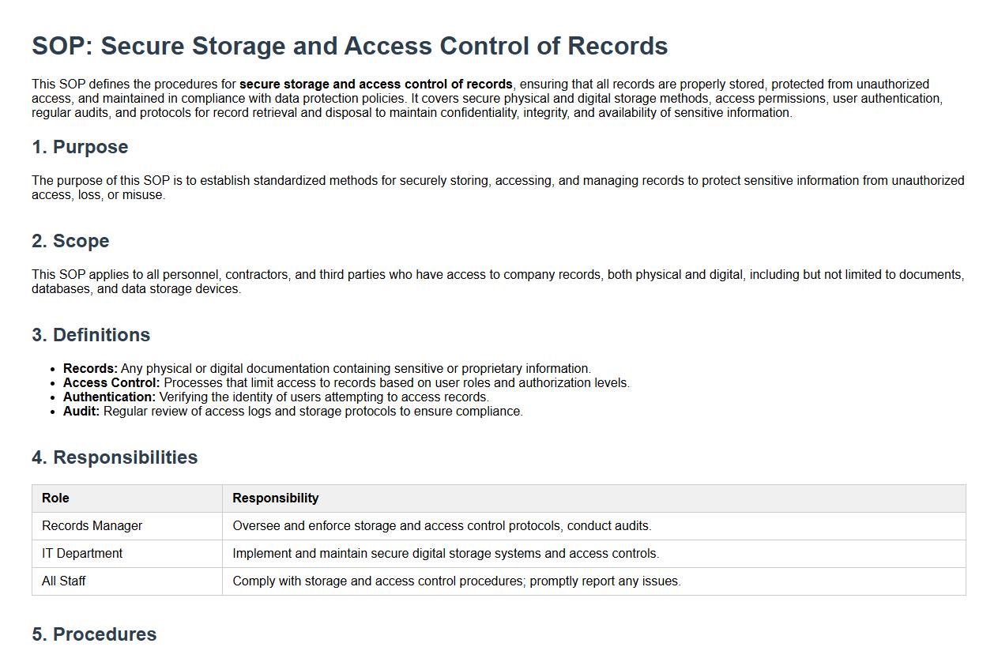Select the "All Staff" table cell
Image resolution: width=998 pixels, height=647 pixels.
(x=64, y=581)
